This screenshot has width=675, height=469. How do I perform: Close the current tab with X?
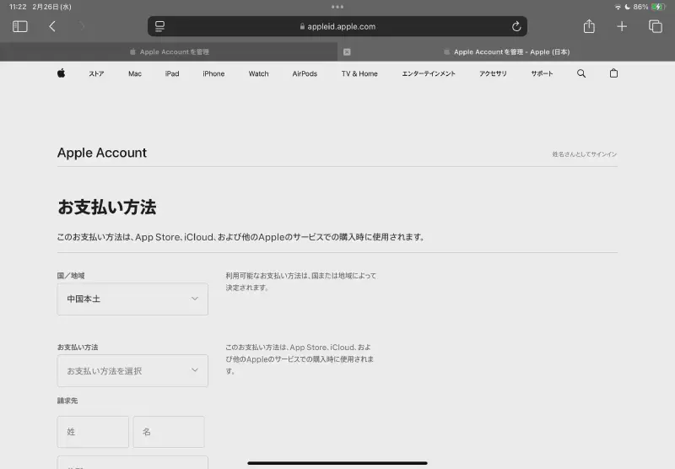tap(346, 52)
